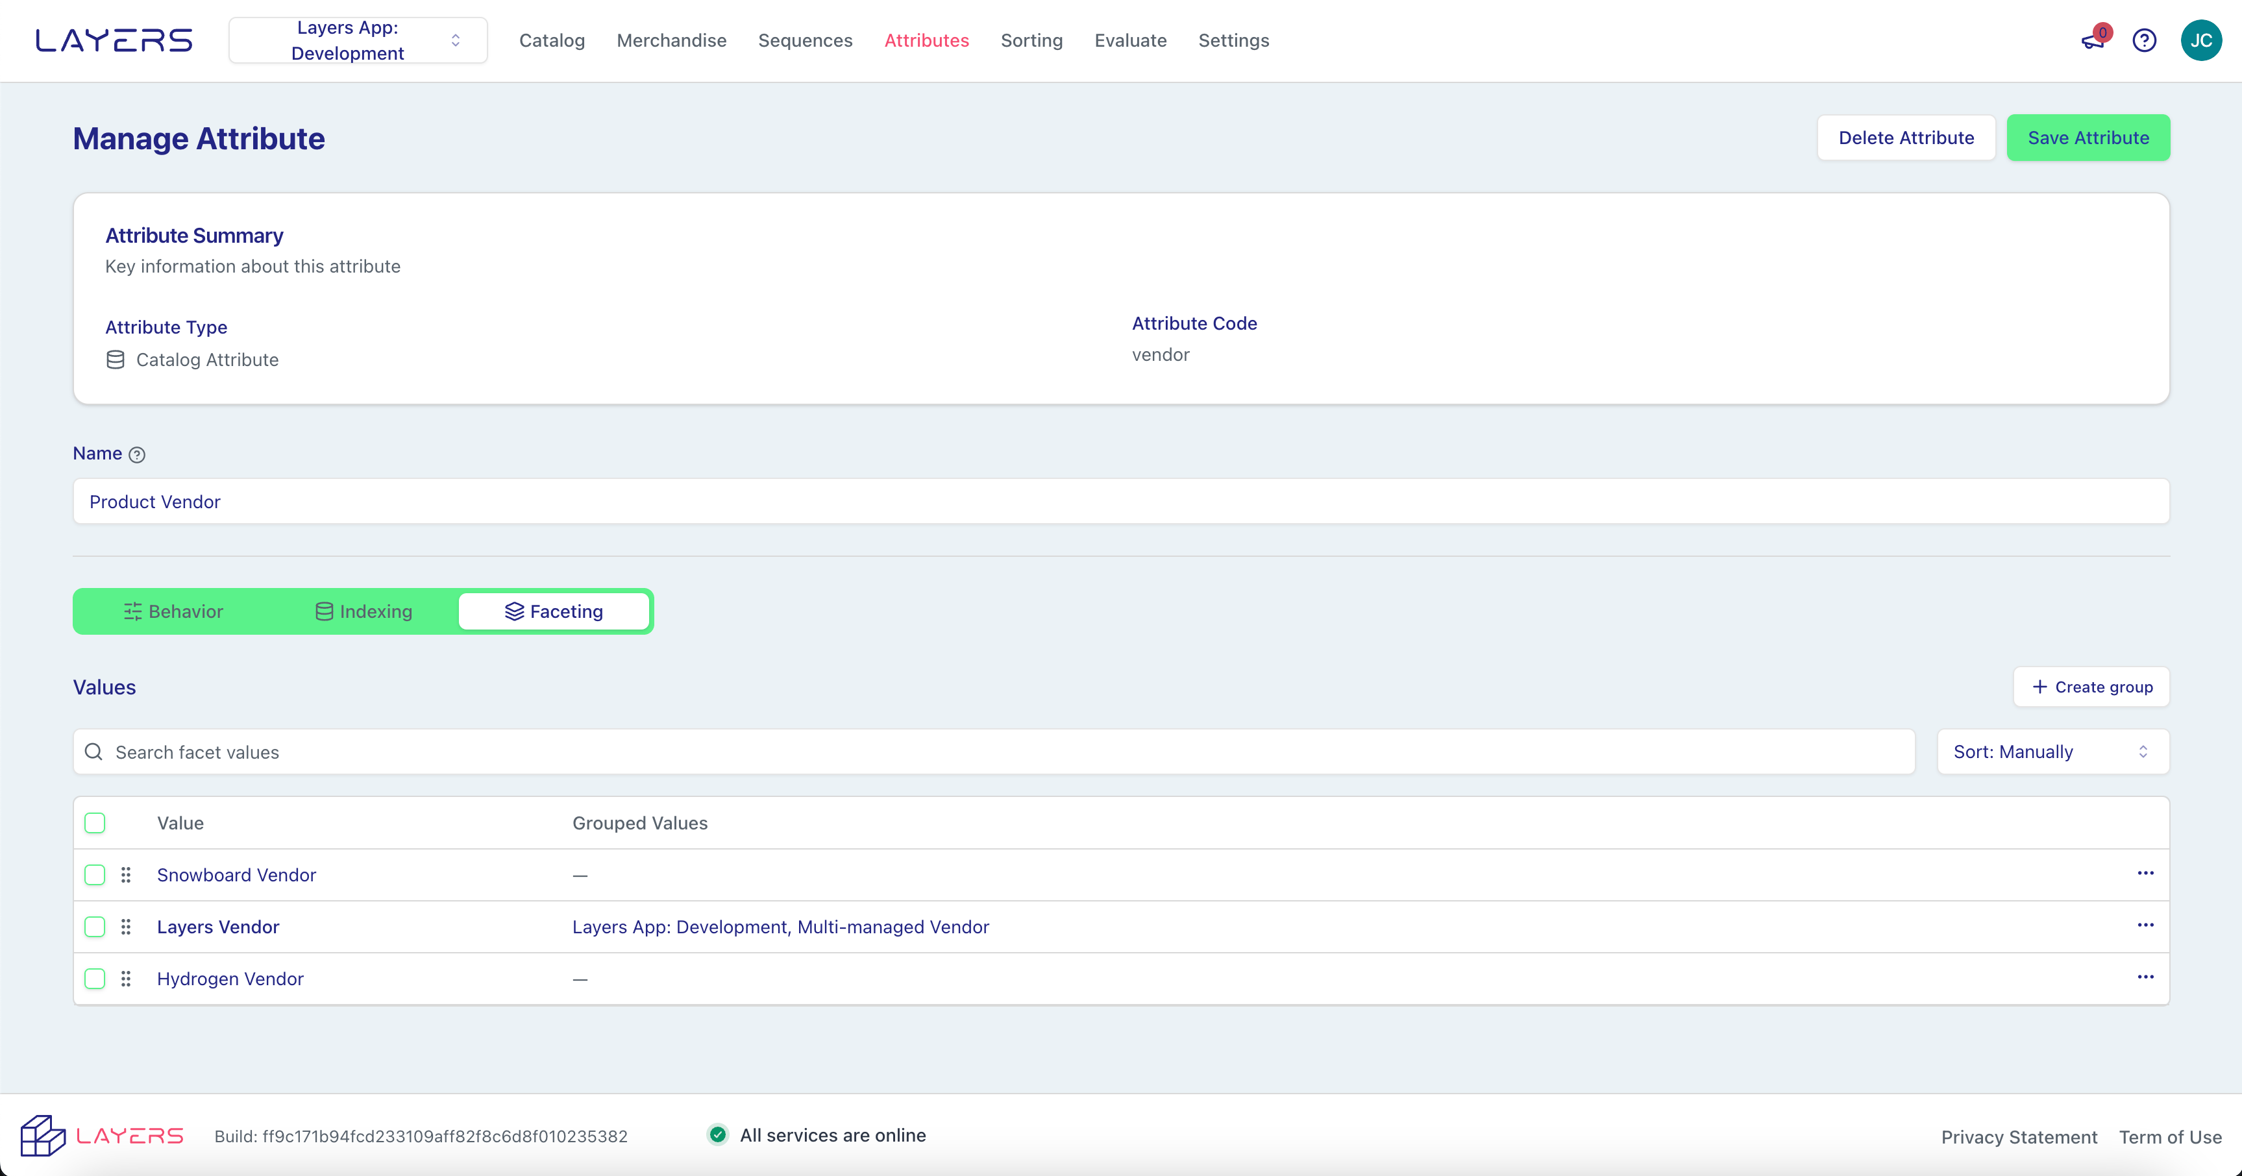
Task: Grab the drag handle for Layers Vendor
Action: click(x=126, y=927)
